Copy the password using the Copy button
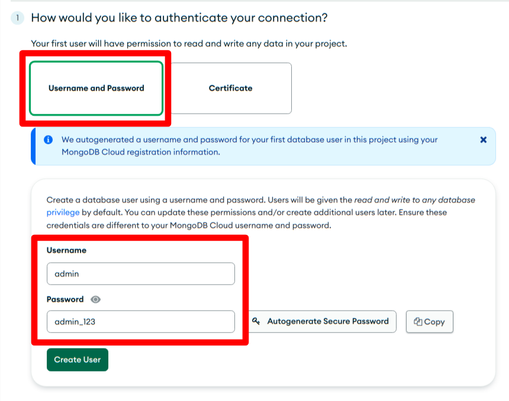 430,322
